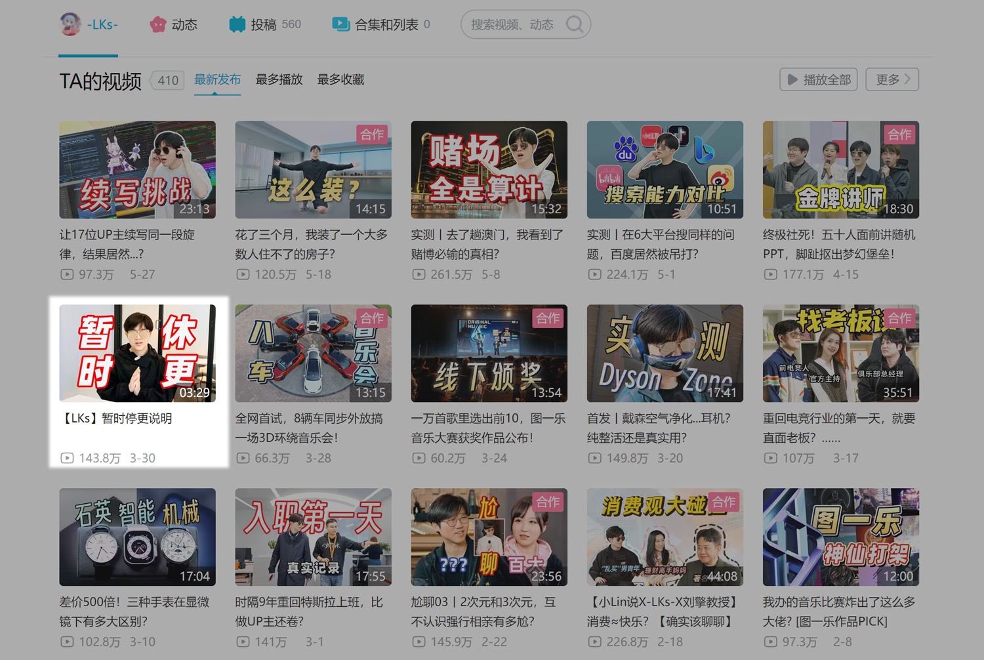Click play icon in 播放全部 button
This screenshot has width=984, height=660.
pyautogui.click(x=792, y=79)
